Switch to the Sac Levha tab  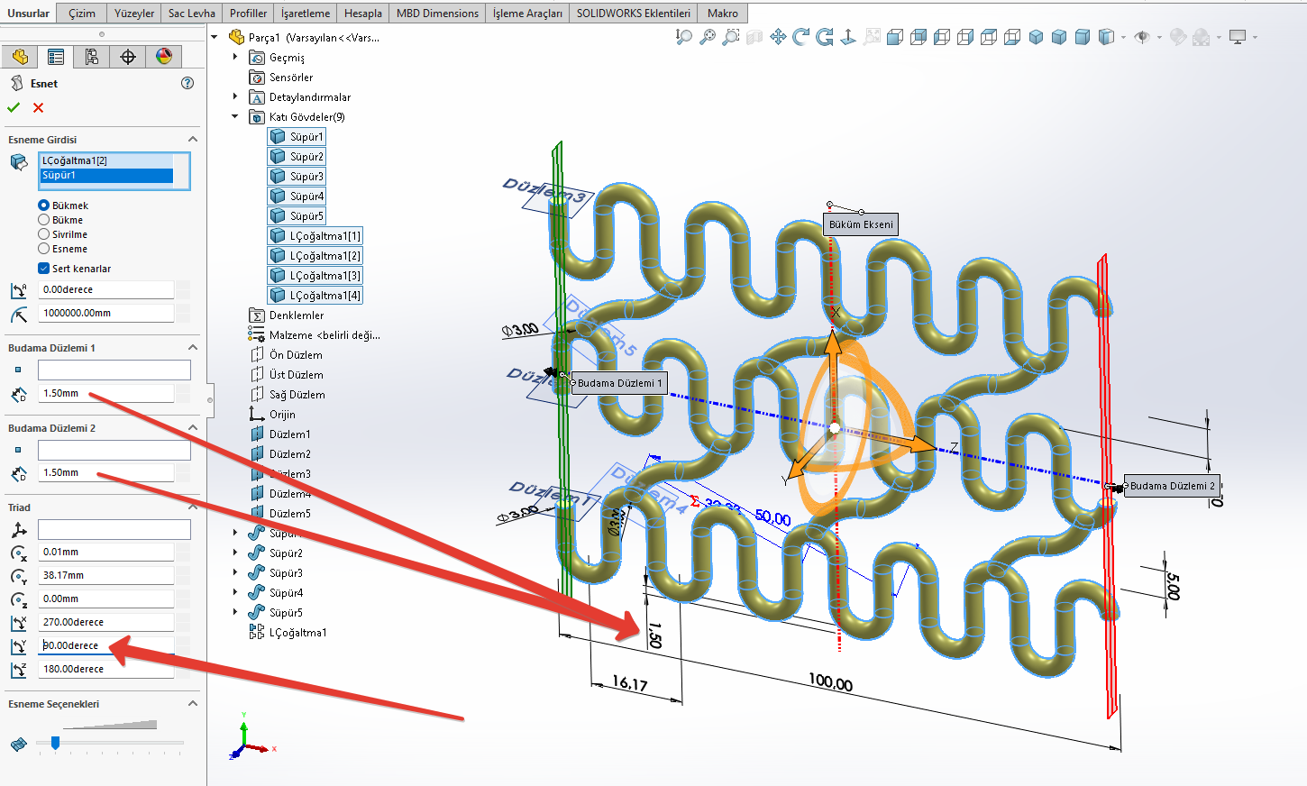[191, 14]
